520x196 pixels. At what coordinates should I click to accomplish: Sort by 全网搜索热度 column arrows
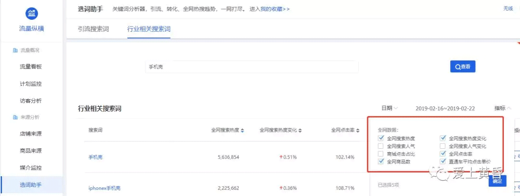tap(242, 131)
